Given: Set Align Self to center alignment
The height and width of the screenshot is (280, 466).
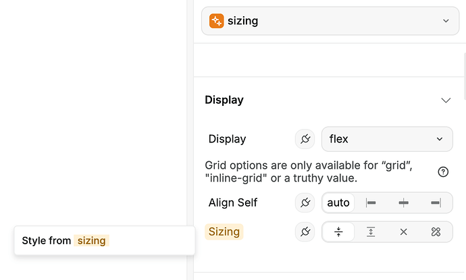Looking at the screenshot, I should (403, 202).
